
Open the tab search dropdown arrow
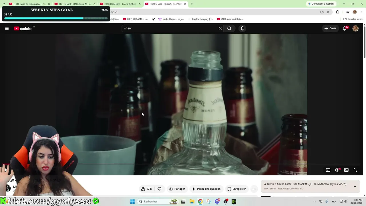point(3,4)
